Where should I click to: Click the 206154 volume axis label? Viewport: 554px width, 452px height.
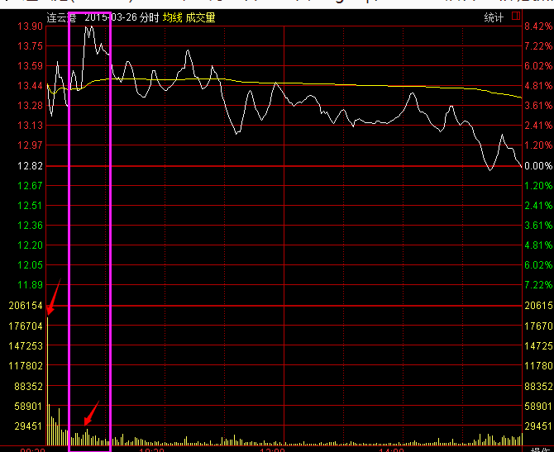pyautogui.click(x=26, y=306)
